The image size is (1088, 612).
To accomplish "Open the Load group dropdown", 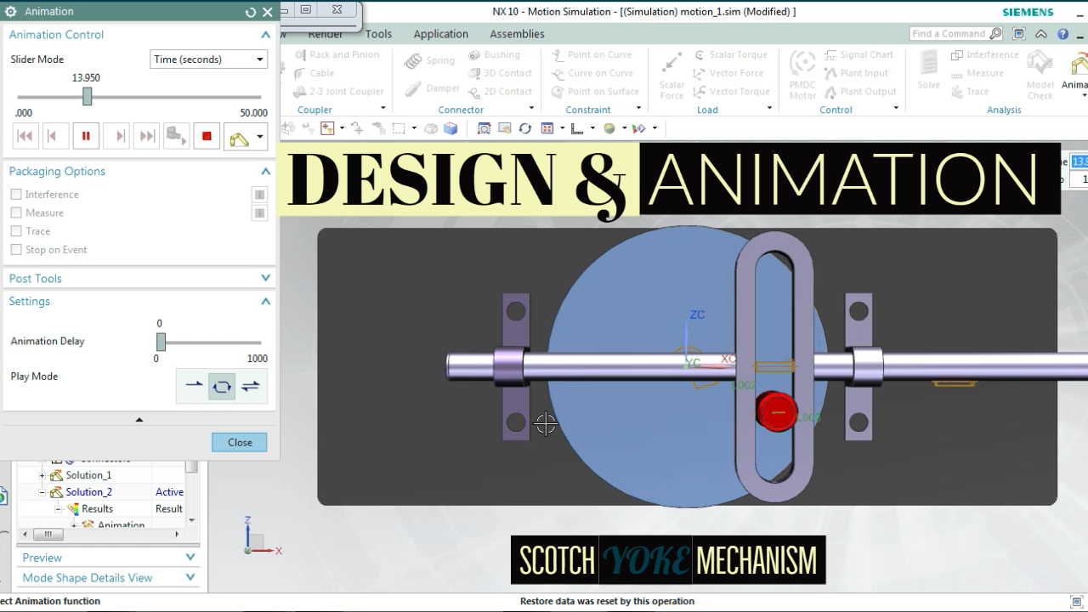I will [769, 108].
